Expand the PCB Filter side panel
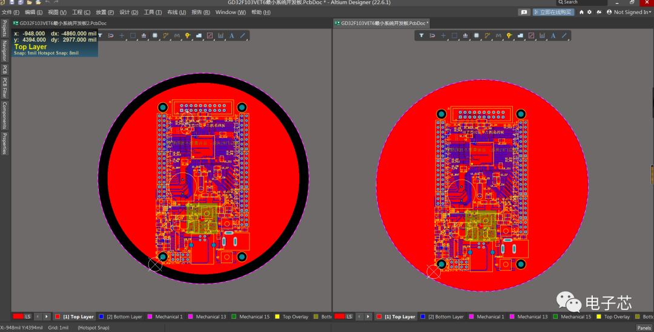Screen dimensions: 654x332 [x=5, y=88]
